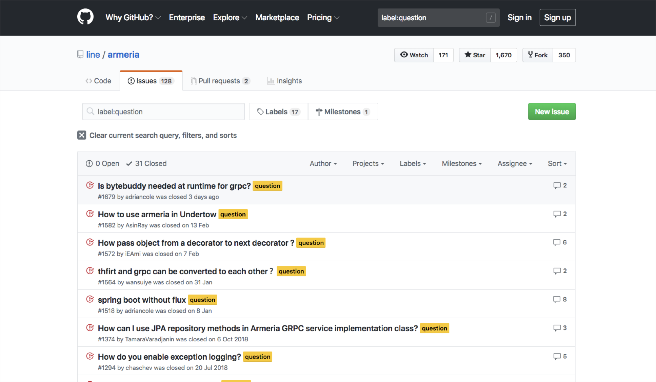Click the question label on JPA repository issue
The height and width of the screenshot is (382, 656).
(434, 328)
